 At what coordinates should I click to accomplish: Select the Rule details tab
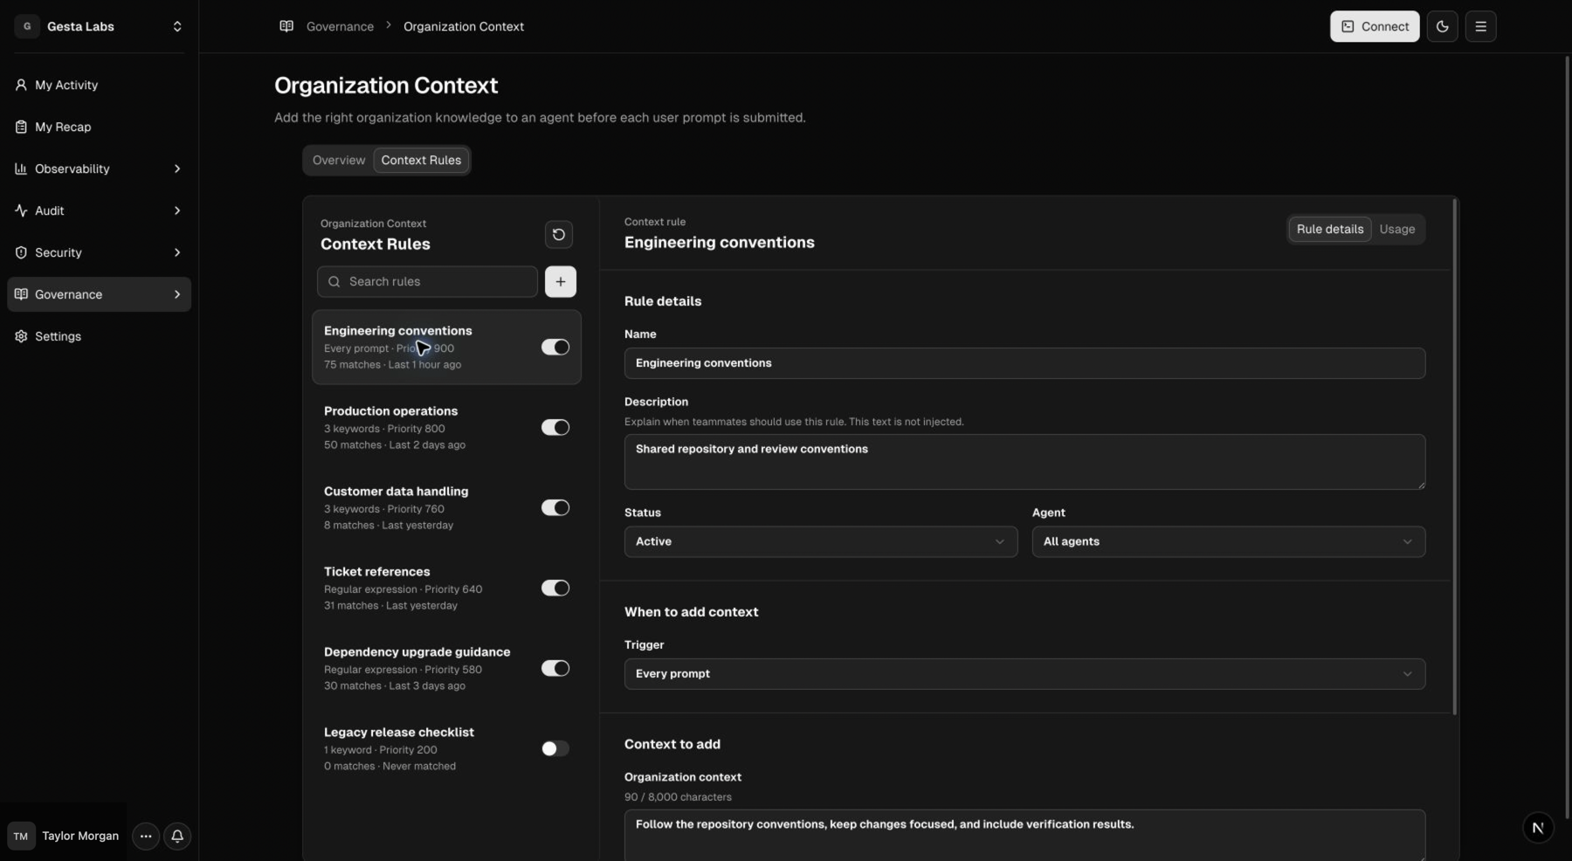point(1330,229)
